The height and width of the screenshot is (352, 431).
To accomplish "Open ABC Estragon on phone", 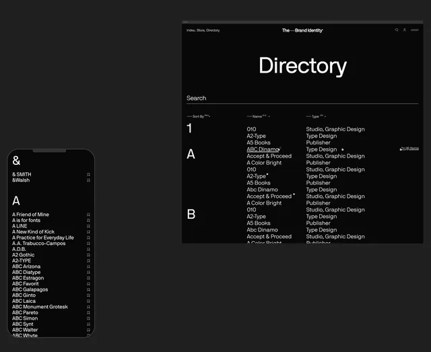I will point(28,278).
